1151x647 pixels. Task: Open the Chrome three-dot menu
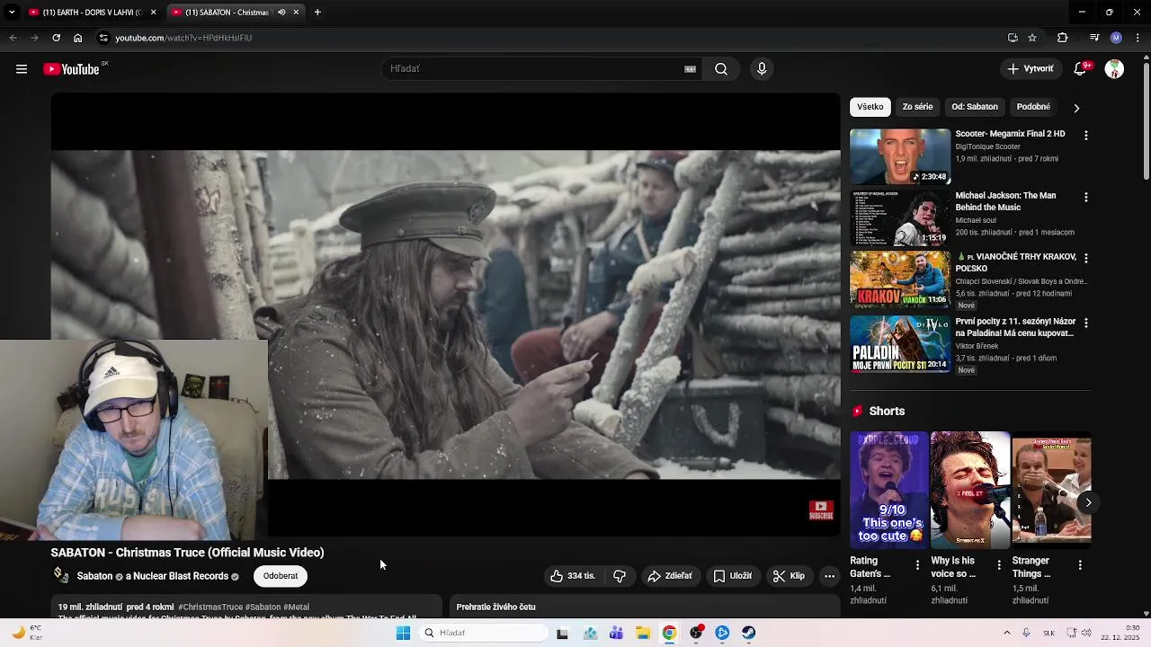tap(1138, 38)
